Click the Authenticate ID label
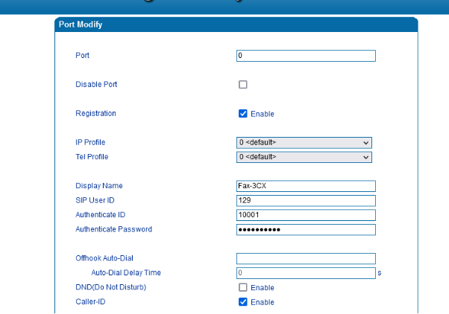 100,215
